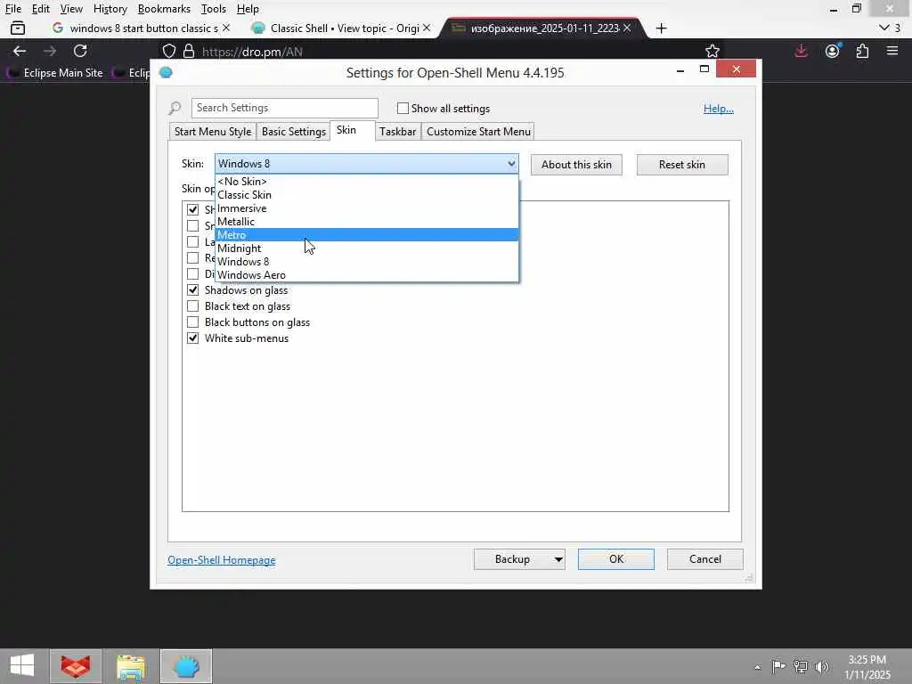Pick Windows Aero skin

pos(366,275)
